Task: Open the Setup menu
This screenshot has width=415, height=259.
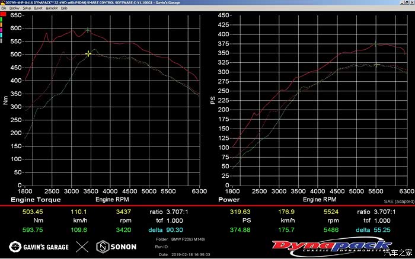Action: coord(27,8)
